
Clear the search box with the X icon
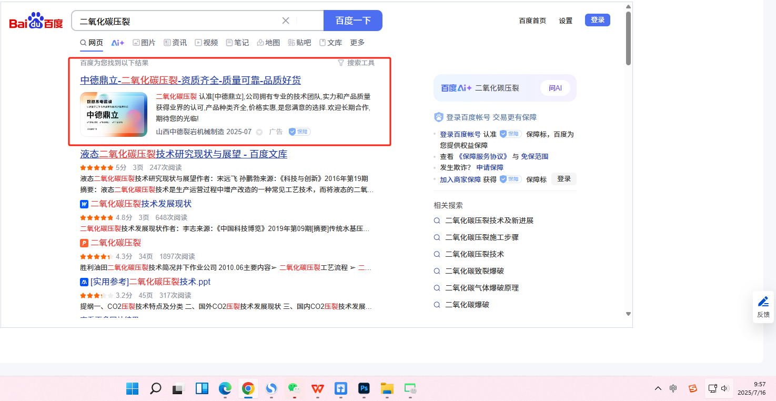click(286, 21)
